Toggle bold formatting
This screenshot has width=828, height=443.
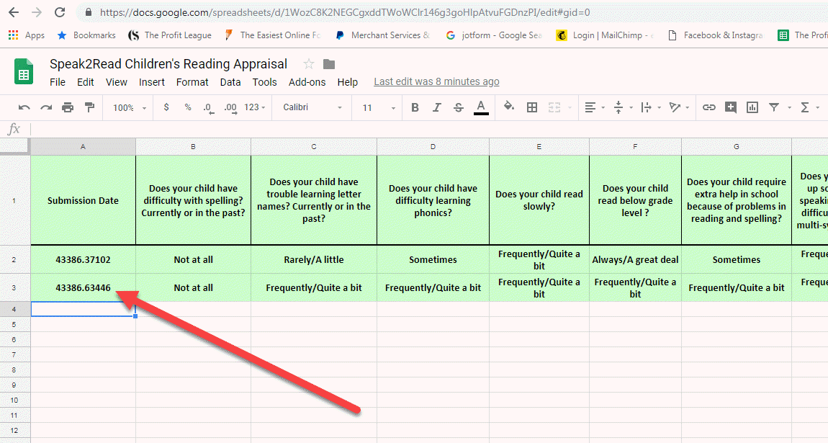tap(415, 107)
